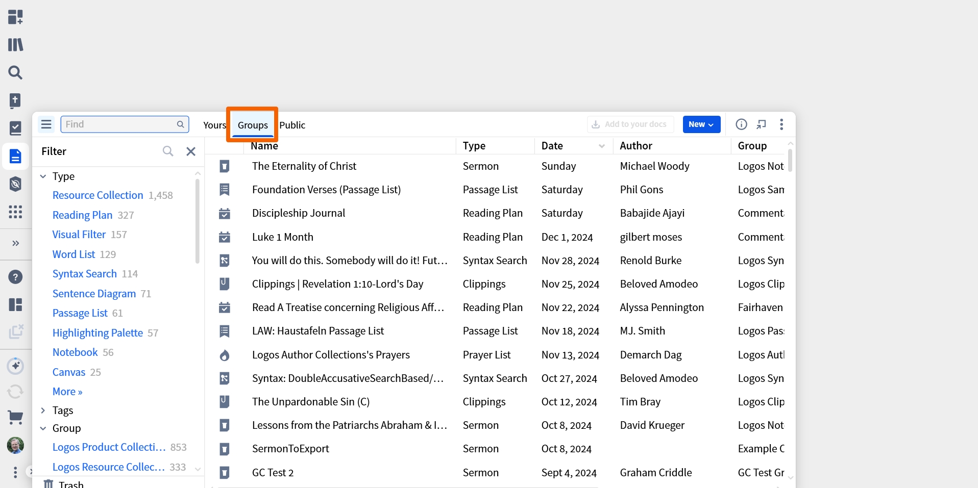Toggle the filter sidebar hamburger icon
The image size is (978, 488).
coord(46,124)
